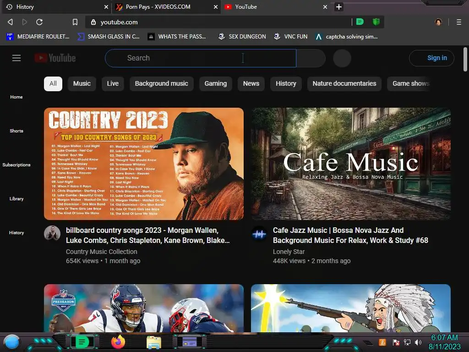Click the lock icon beside youtube.com
The height and width of the screenshot is (352, 469).
[x=93, y=22]
